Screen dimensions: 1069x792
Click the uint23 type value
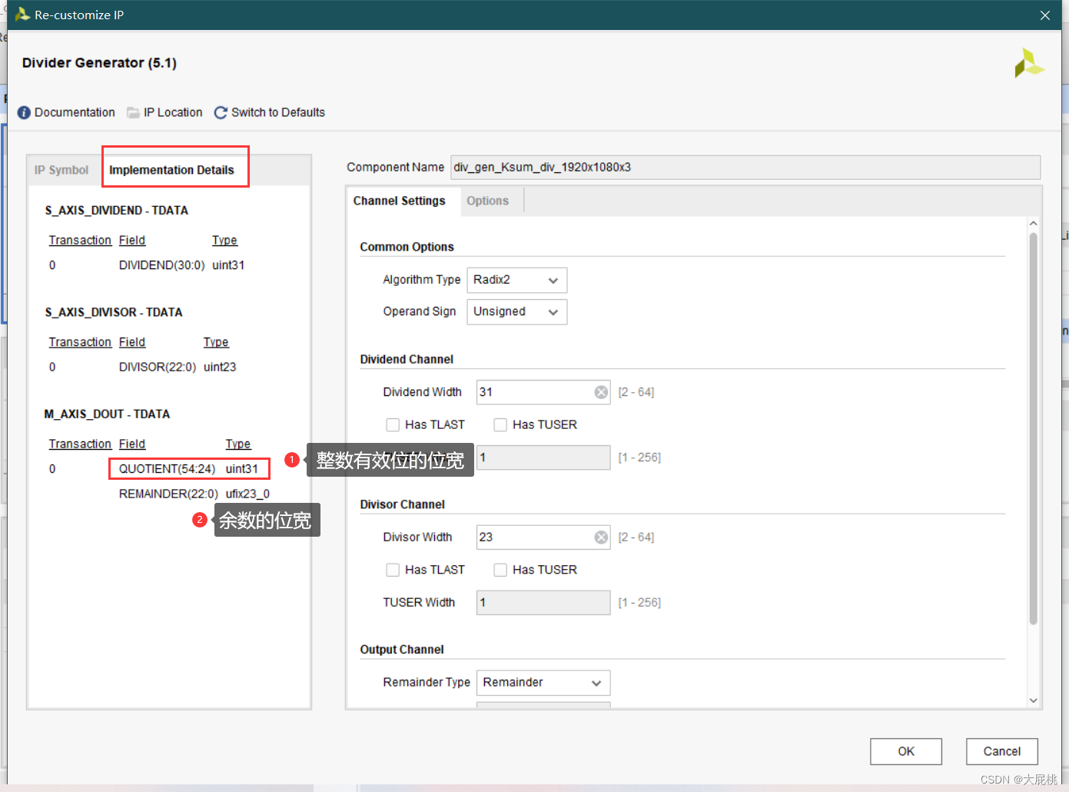point(220,367)
